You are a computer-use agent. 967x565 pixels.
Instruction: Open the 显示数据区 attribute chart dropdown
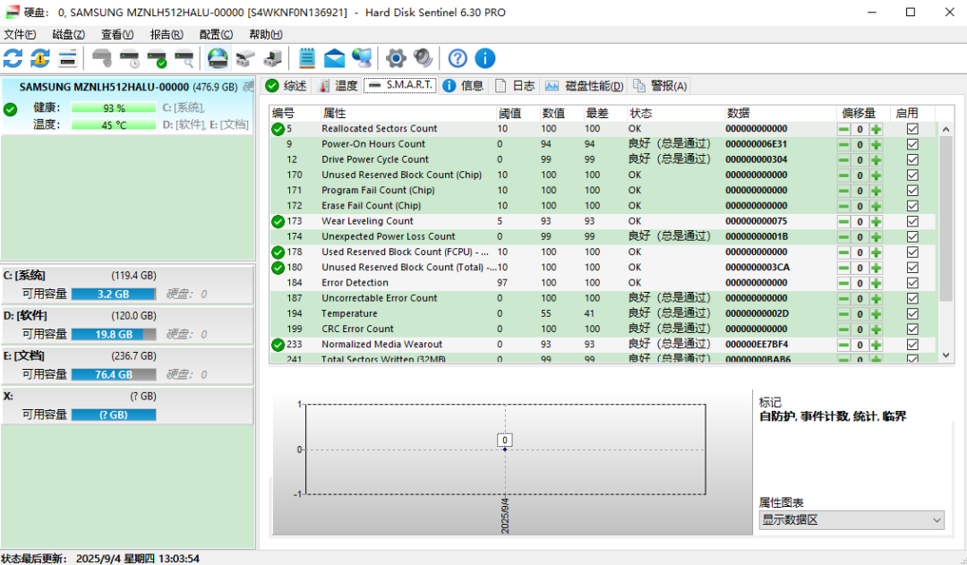coord(851,520)
